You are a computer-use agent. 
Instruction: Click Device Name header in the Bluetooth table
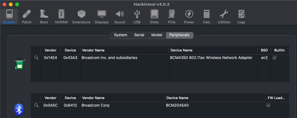click(215, 98)
